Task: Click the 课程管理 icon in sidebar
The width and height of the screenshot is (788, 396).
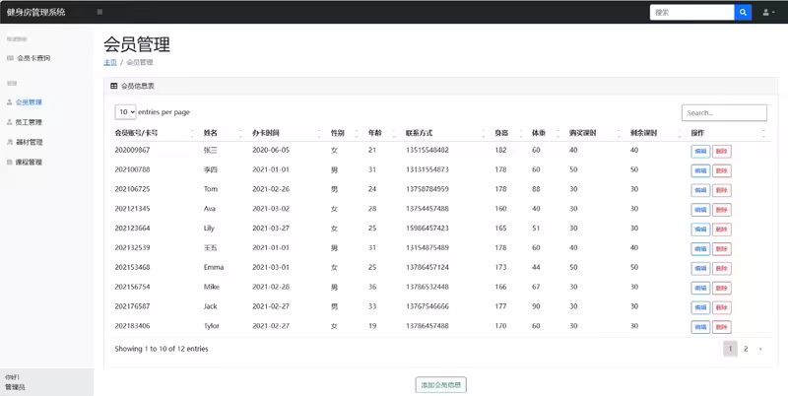Action: [10, 162]
